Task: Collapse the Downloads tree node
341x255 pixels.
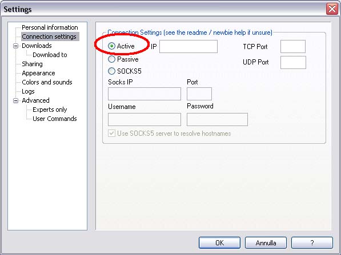Action: [15, 46]
